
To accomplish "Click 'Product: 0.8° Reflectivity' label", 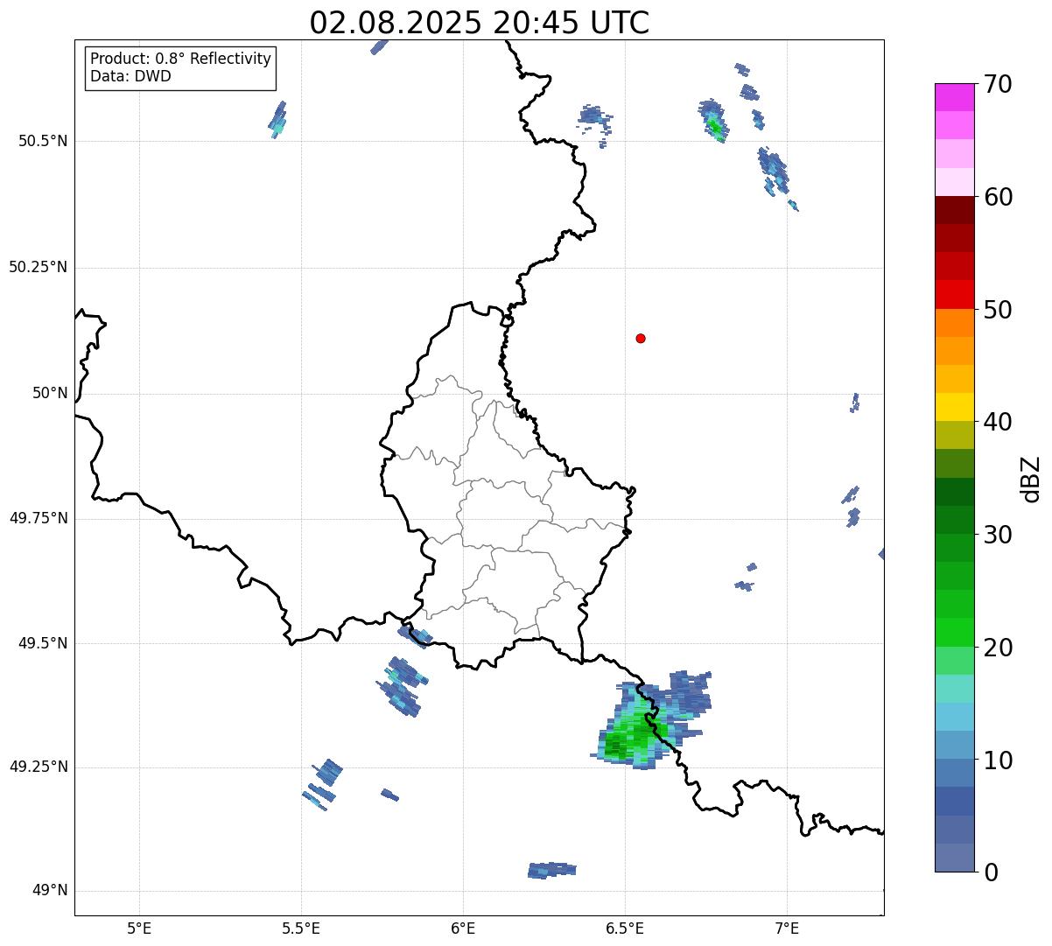I will pyautogui.click(x=181, y=59).
